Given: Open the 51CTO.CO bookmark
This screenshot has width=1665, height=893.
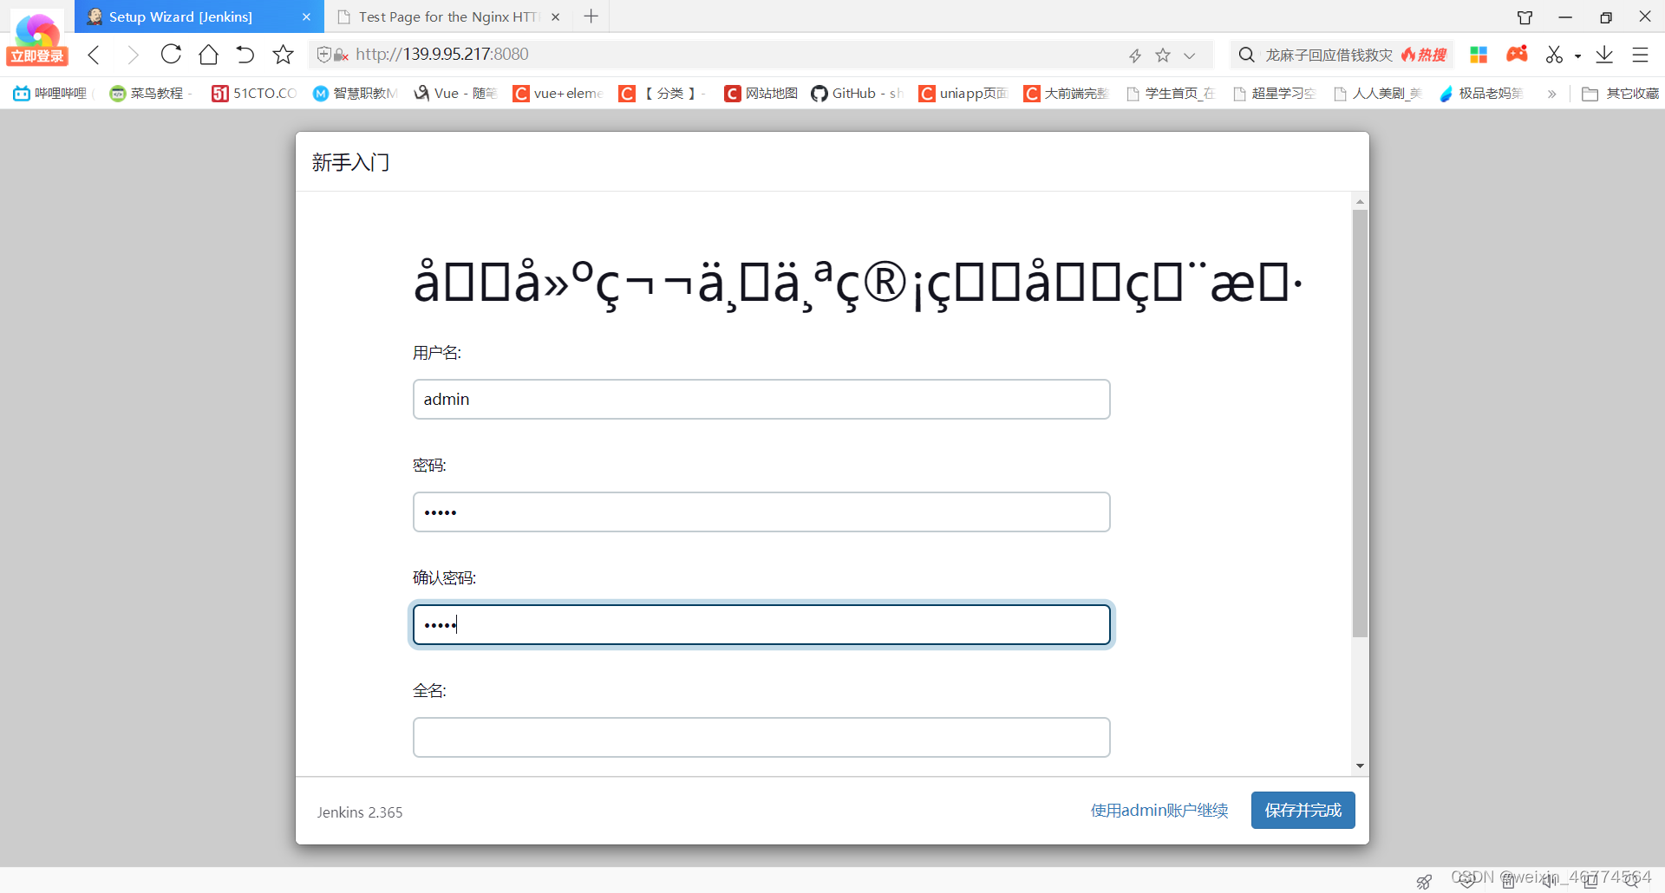Looking at the screenshot, I should 254,93.
